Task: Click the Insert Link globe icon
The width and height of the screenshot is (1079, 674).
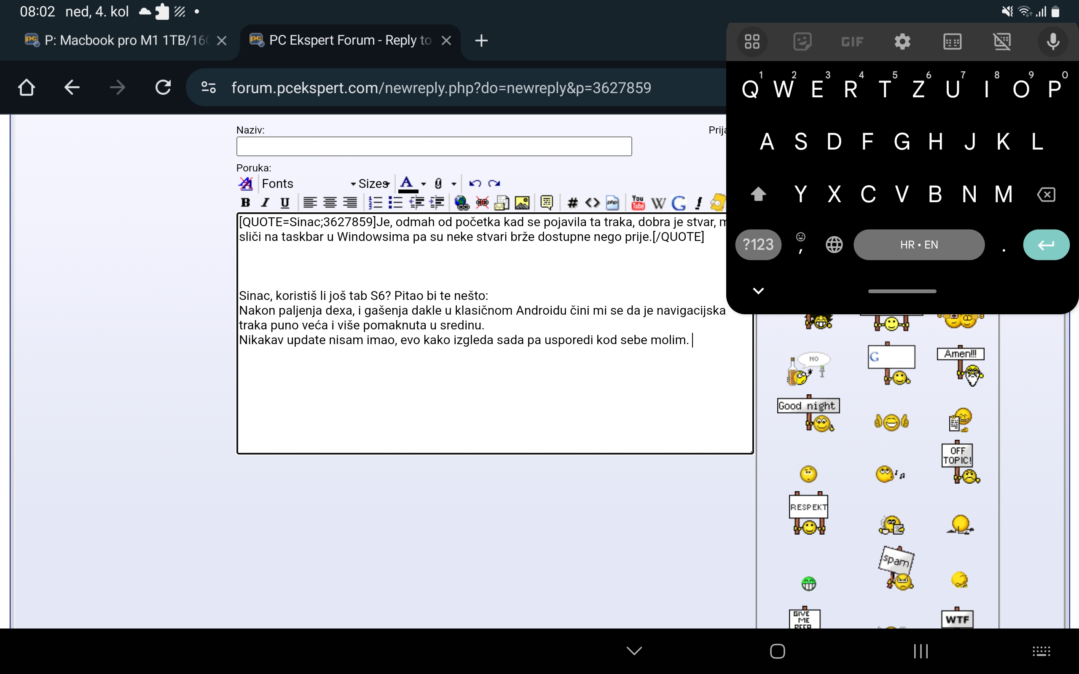Action: 462,203
